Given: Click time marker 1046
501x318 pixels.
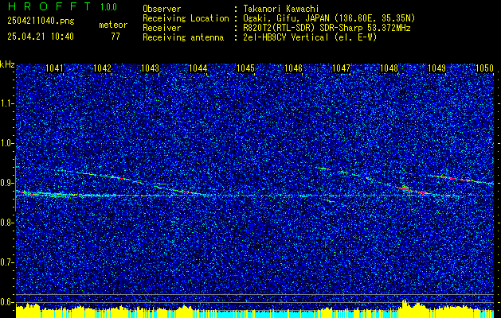Looking at the screenshot, I should pyautogui.click(x=293, y=68).
